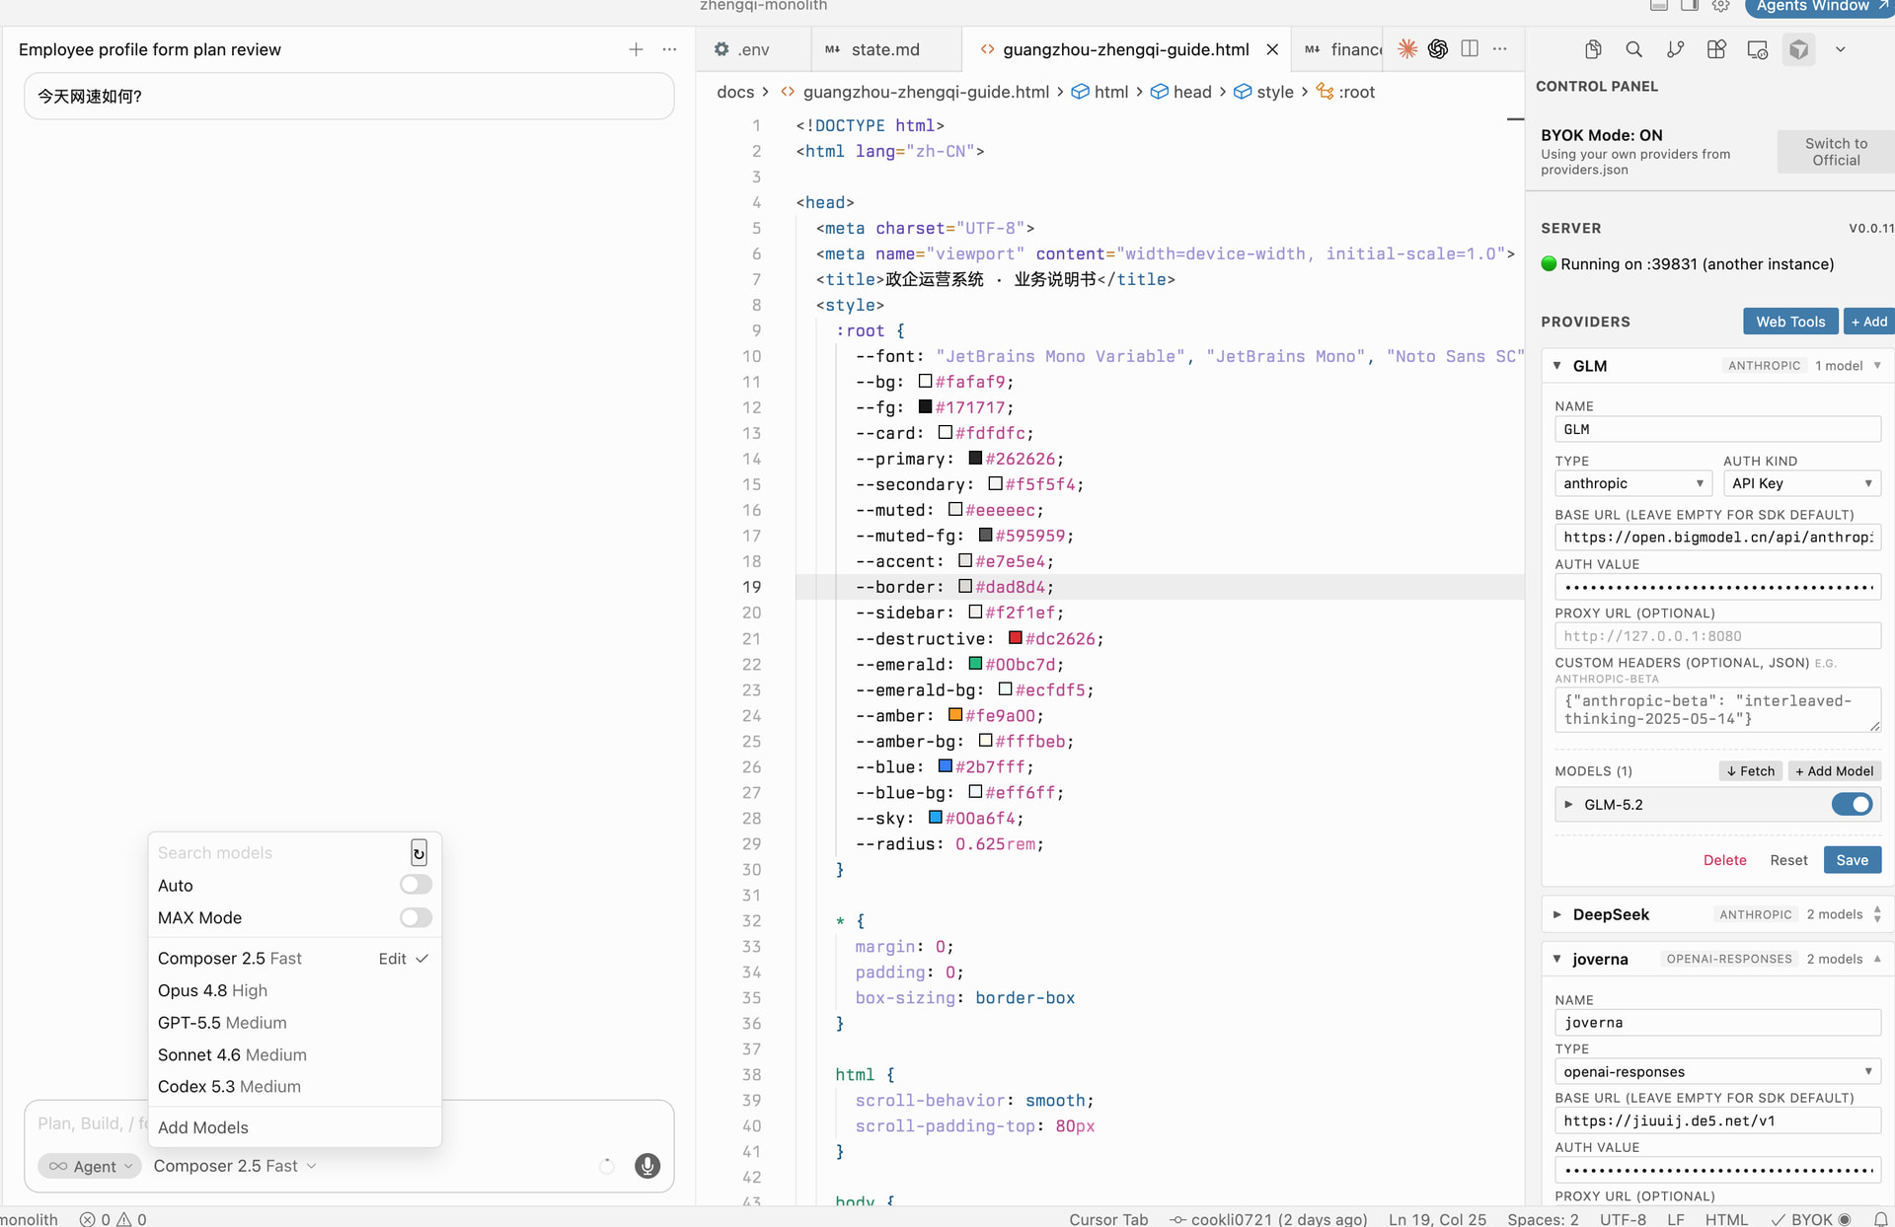Click Switch to Official button
Viewport: 1895px width, 1227px height.
point(1836,152)
